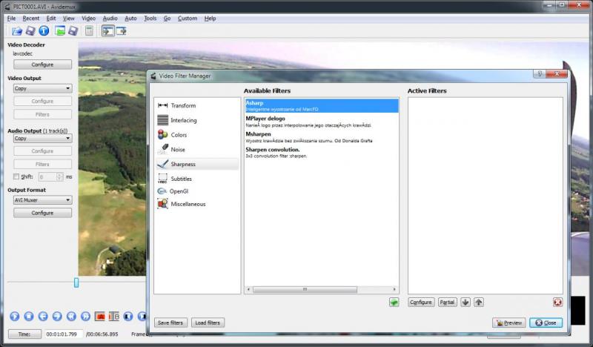The width and height of the screenshot is (593, 347).
Task: Select the Colors filter category
Action: click(x=179, y=135)
